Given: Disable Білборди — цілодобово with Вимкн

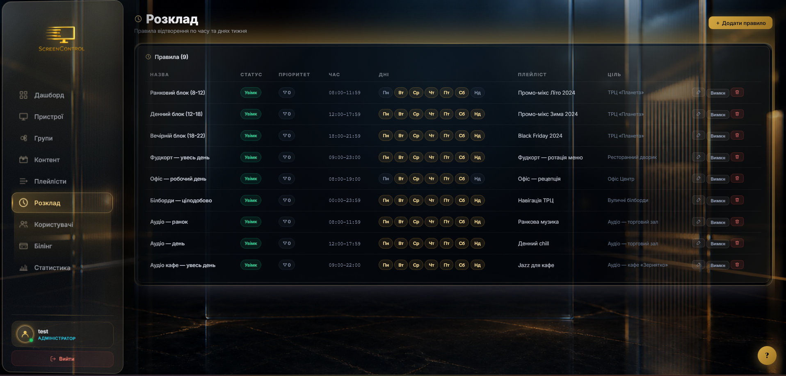Looking at the screenshot, I should pyautogui.click(x=718, y=201).
